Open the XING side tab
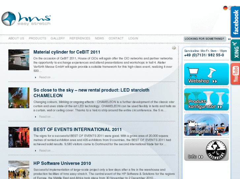The height and width of the screenshot is (179, 240). (235, 50)
